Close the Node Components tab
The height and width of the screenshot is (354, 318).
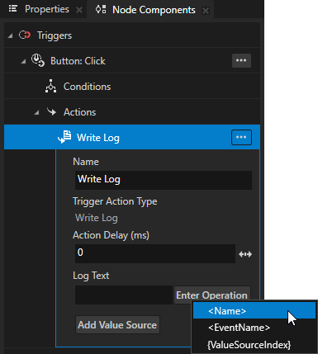point(206,11)
